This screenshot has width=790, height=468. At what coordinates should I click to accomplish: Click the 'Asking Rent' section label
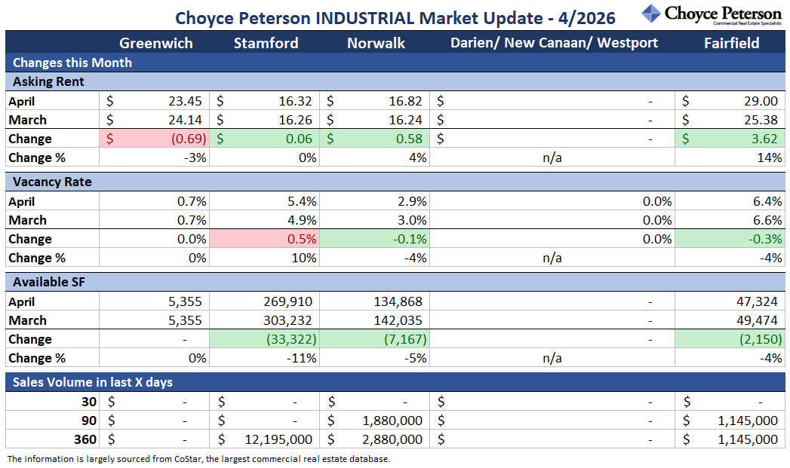point(48,81)
